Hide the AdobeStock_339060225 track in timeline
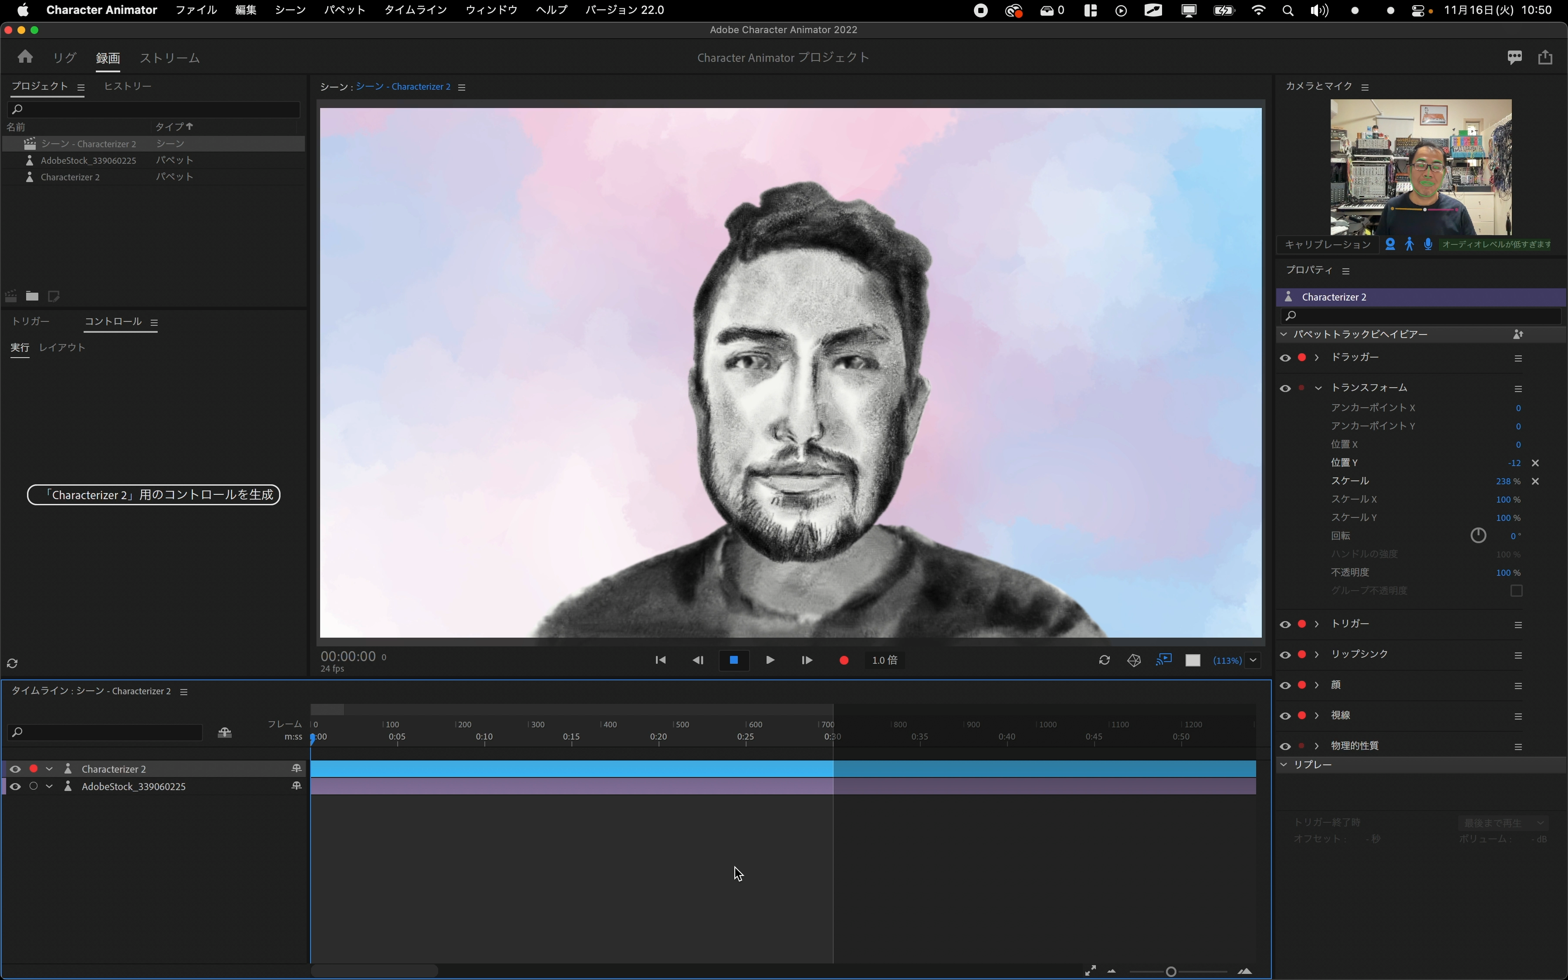 point(15,786)
